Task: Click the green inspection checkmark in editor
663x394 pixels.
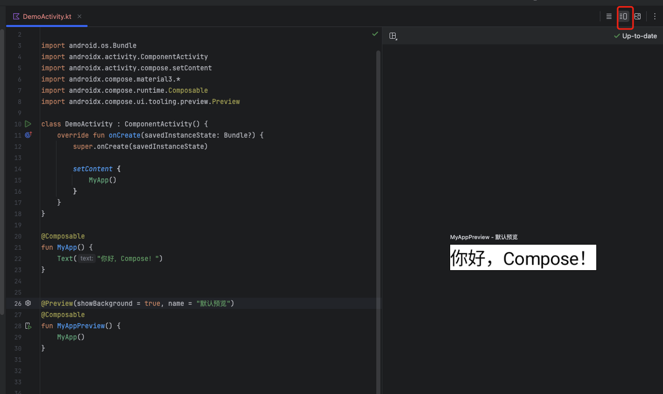Action: [375, 34]
